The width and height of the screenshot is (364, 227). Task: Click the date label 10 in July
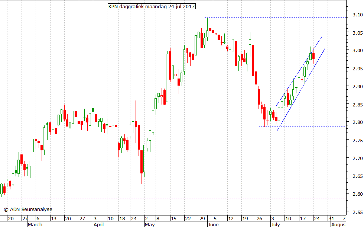pyautogui.click(x=288, y=219)
